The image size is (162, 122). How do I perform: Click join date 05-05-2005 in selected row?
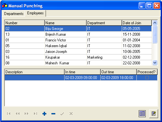click(x=137, y=29)
